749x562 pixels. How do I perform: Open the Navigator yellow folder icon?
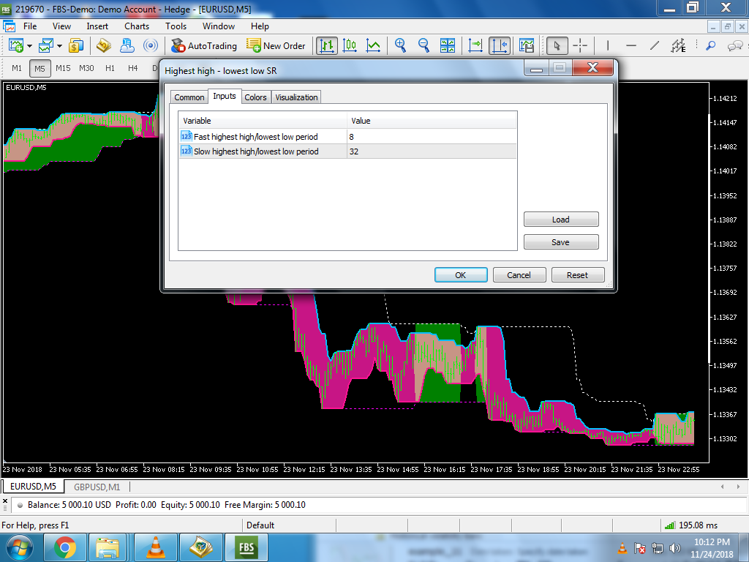104,46
